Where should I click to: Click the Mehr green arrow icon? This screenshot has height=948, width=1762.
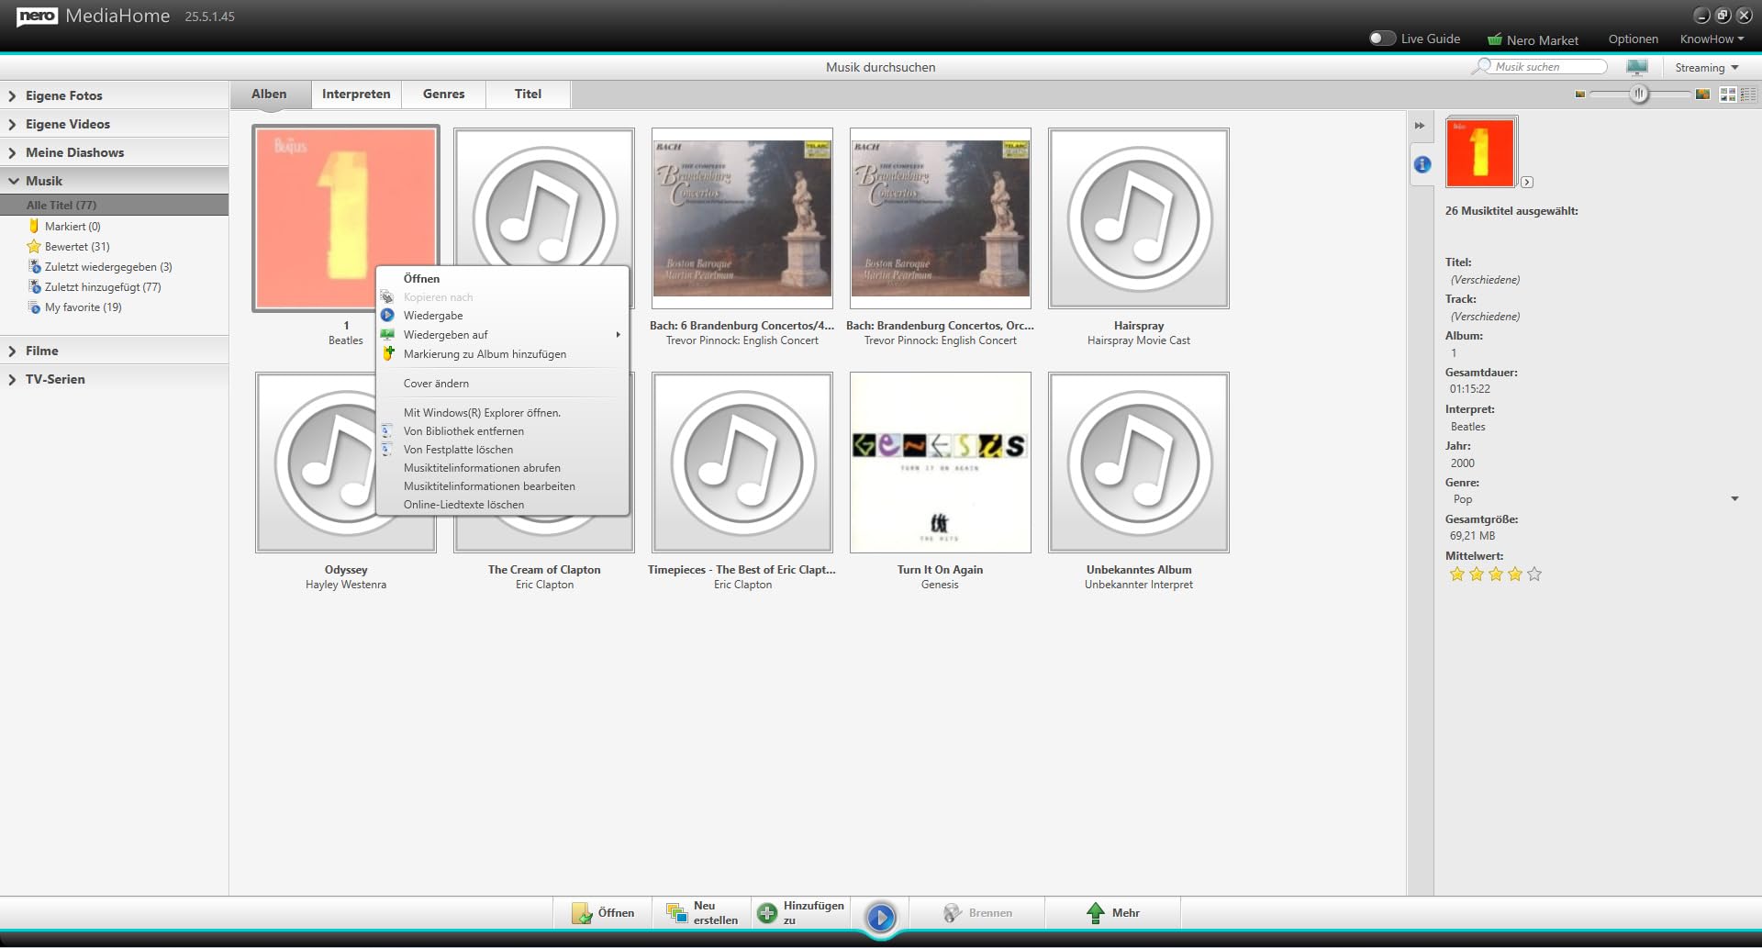tap(1095, 913)
